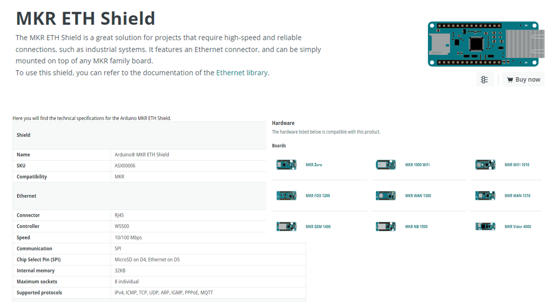Click the Ethernet section header row

(140, 196)
